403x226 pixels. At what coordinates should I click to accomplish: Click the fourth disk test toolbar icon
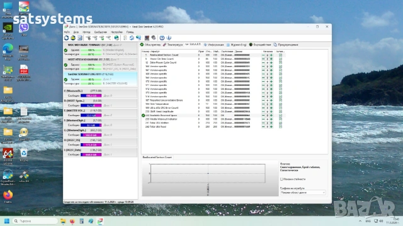(x=108, y=38)
